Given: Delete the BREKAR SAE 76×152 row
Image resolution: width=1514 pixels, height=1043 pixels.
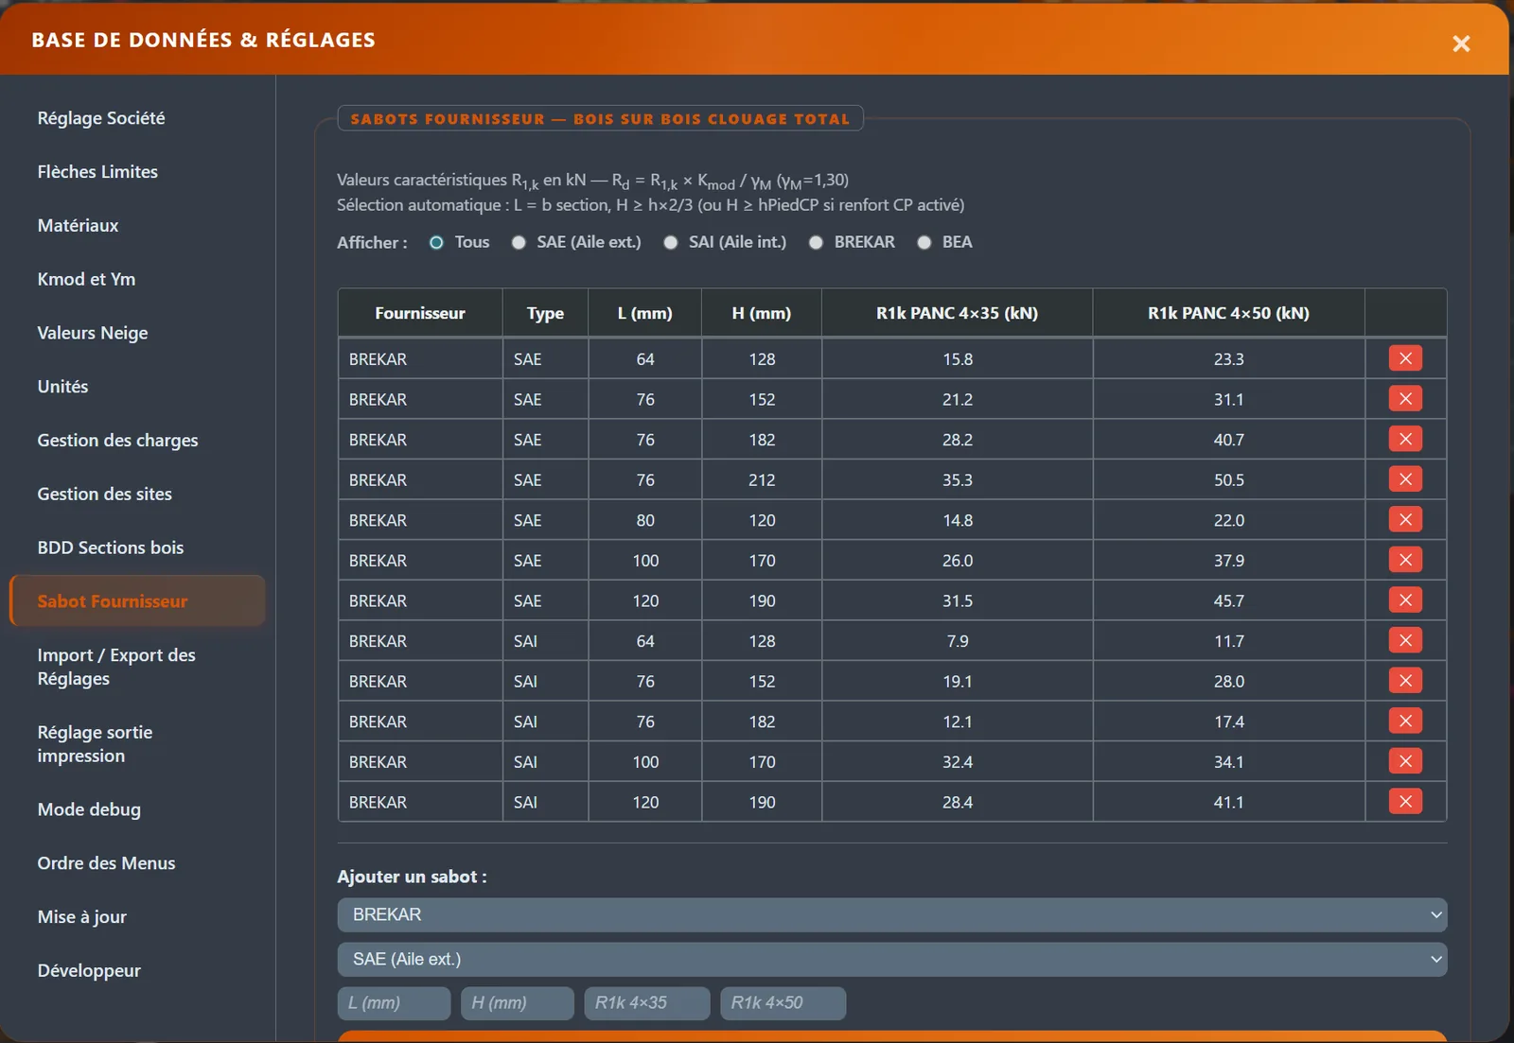Looking at the screenshot, I should click(1405, 399).
